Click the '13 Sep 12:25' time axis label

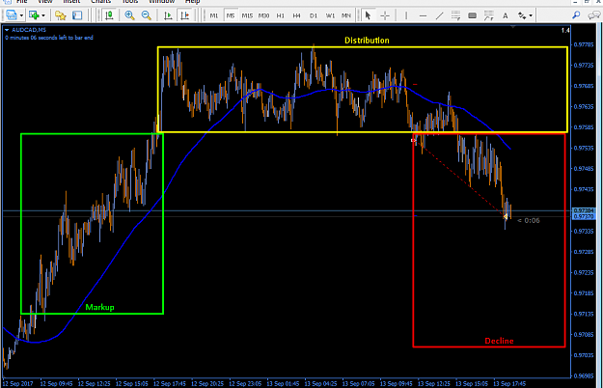tap(434, 384)
